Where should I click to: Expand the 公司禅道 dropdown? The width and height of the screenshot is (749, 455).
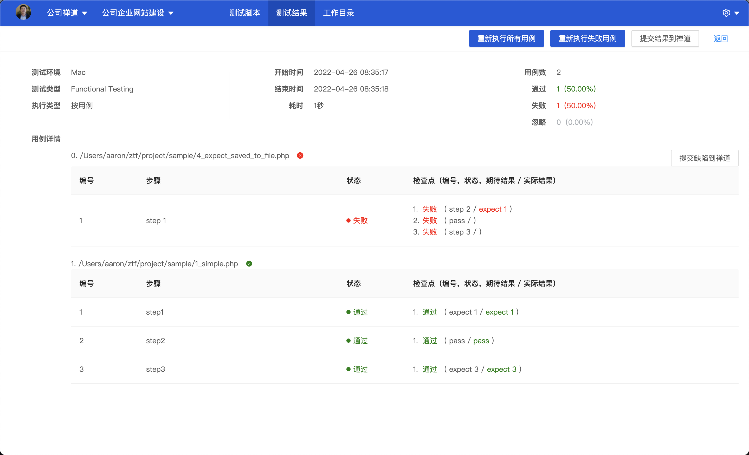[x=67, y=13]
